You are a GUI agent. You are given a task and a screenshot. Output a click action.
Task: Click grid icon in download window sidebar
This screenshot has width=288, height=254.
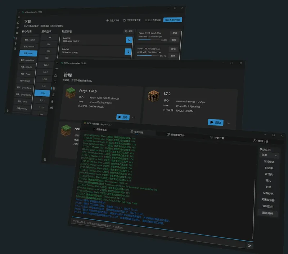point(15,49)
